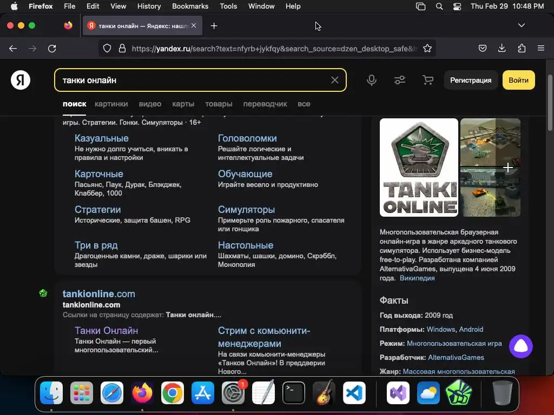554x415 pixels.
Task: Open the History menu
Action: click(x=149, y=6)
